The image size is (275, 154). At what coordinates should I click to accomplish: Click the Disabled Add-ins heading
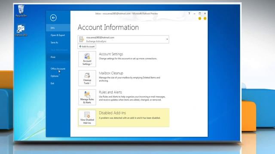113,113
